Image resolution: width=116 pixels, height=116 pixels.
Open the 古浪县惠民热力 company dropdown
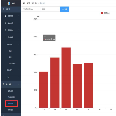pyautogui.click(x=31, y=9)
